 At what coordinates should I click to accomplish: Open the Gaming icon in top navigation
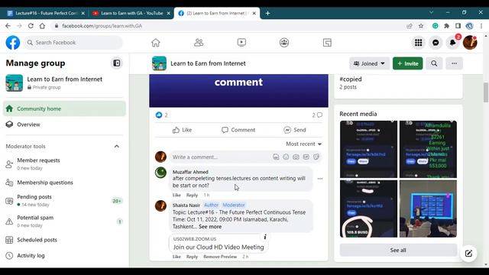click(x=327, y=43)
